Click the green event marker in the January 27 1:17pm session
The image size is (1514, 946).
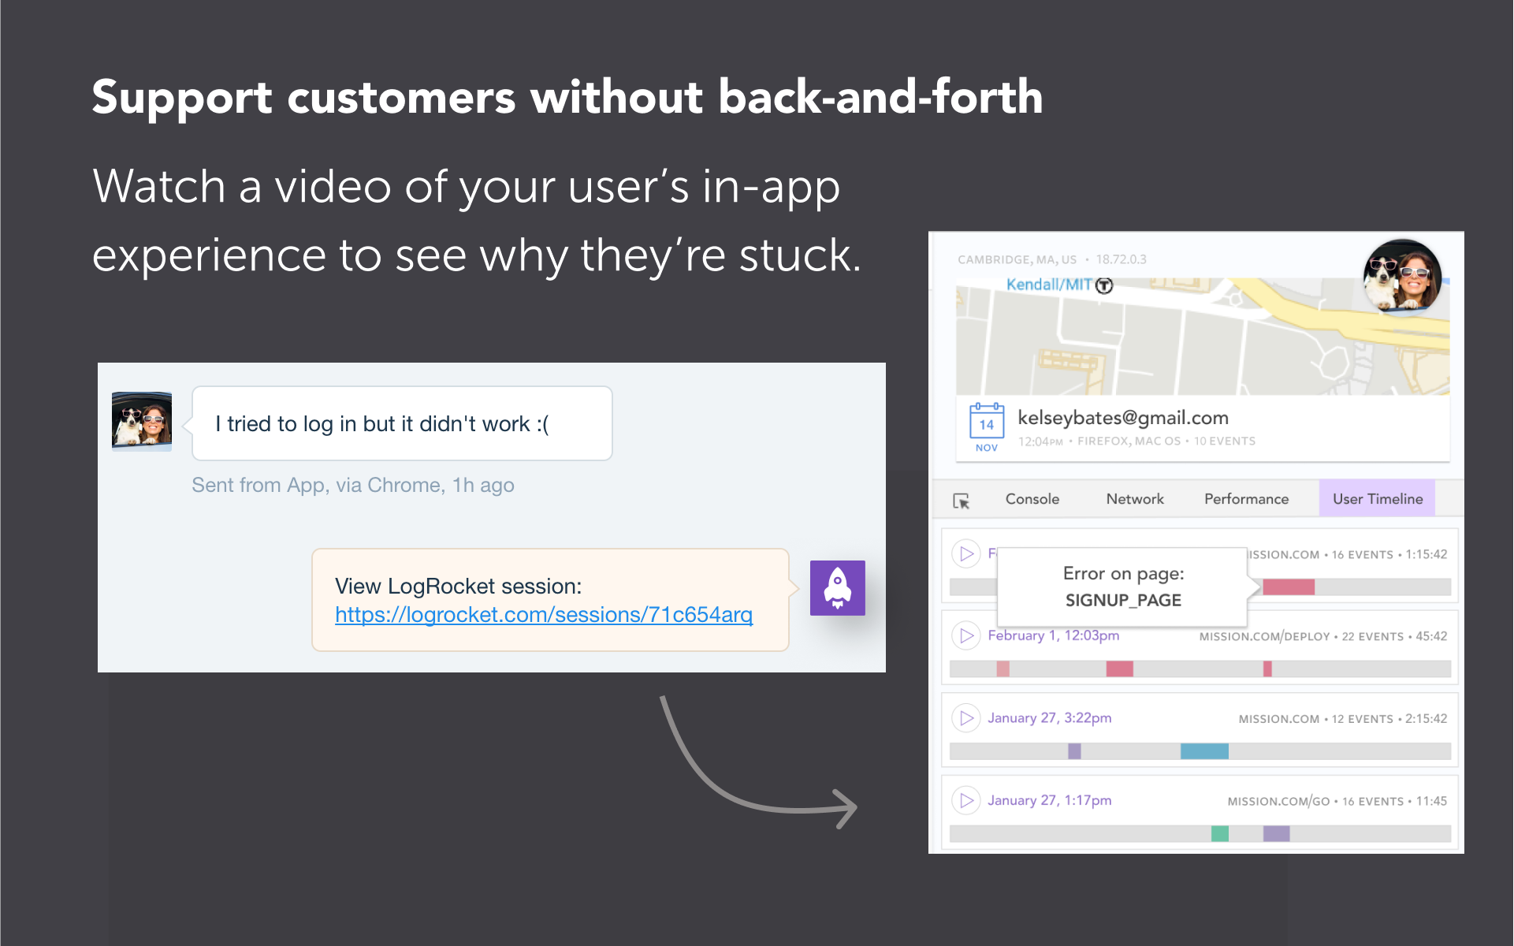pos(1219,833)
